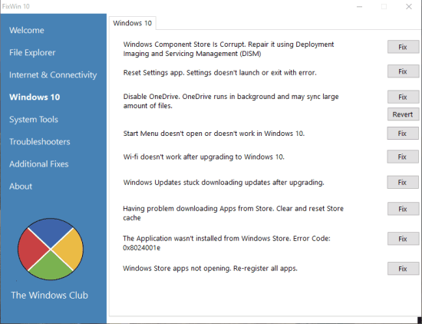
Task: Open Internet & Connectivity section
Action: click(x=53, y=75)
